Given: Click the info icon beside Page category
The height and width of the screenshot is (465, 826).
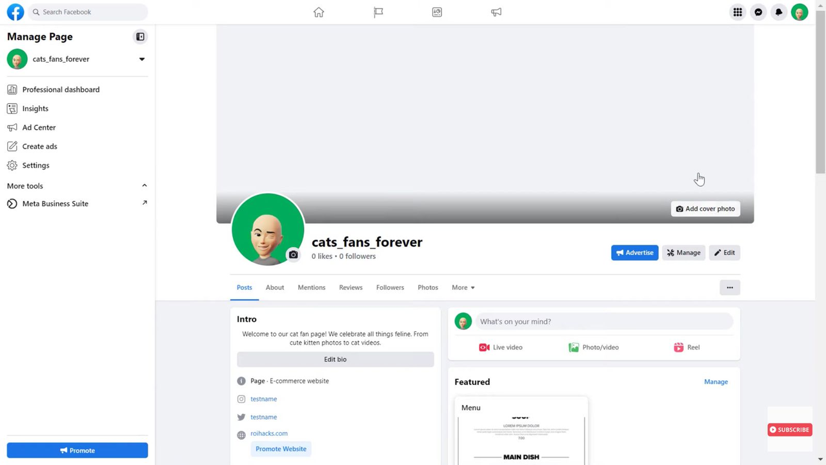Looking at the screenshot, I should 241,381.
